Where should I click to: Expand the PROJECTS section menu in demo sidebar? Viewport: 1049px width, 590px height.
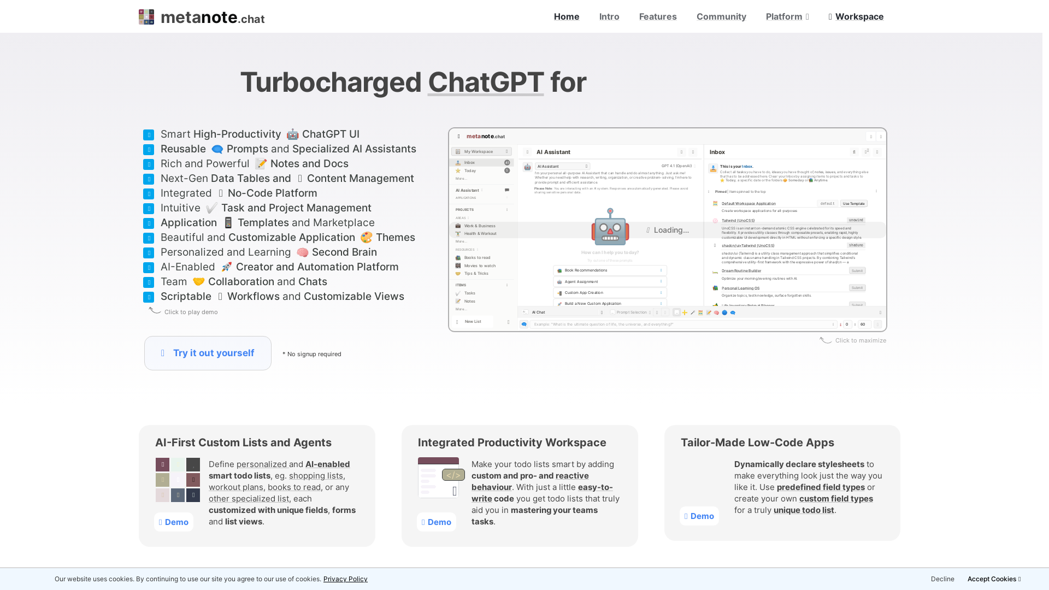(x=507, y=210)
